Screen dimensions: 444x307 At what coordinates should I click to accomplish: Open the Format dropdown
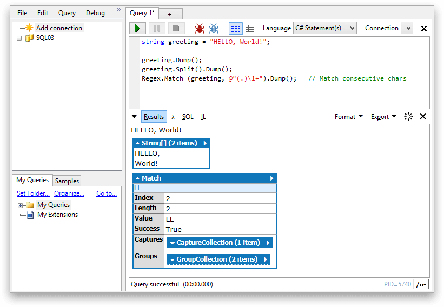[348, 117]
